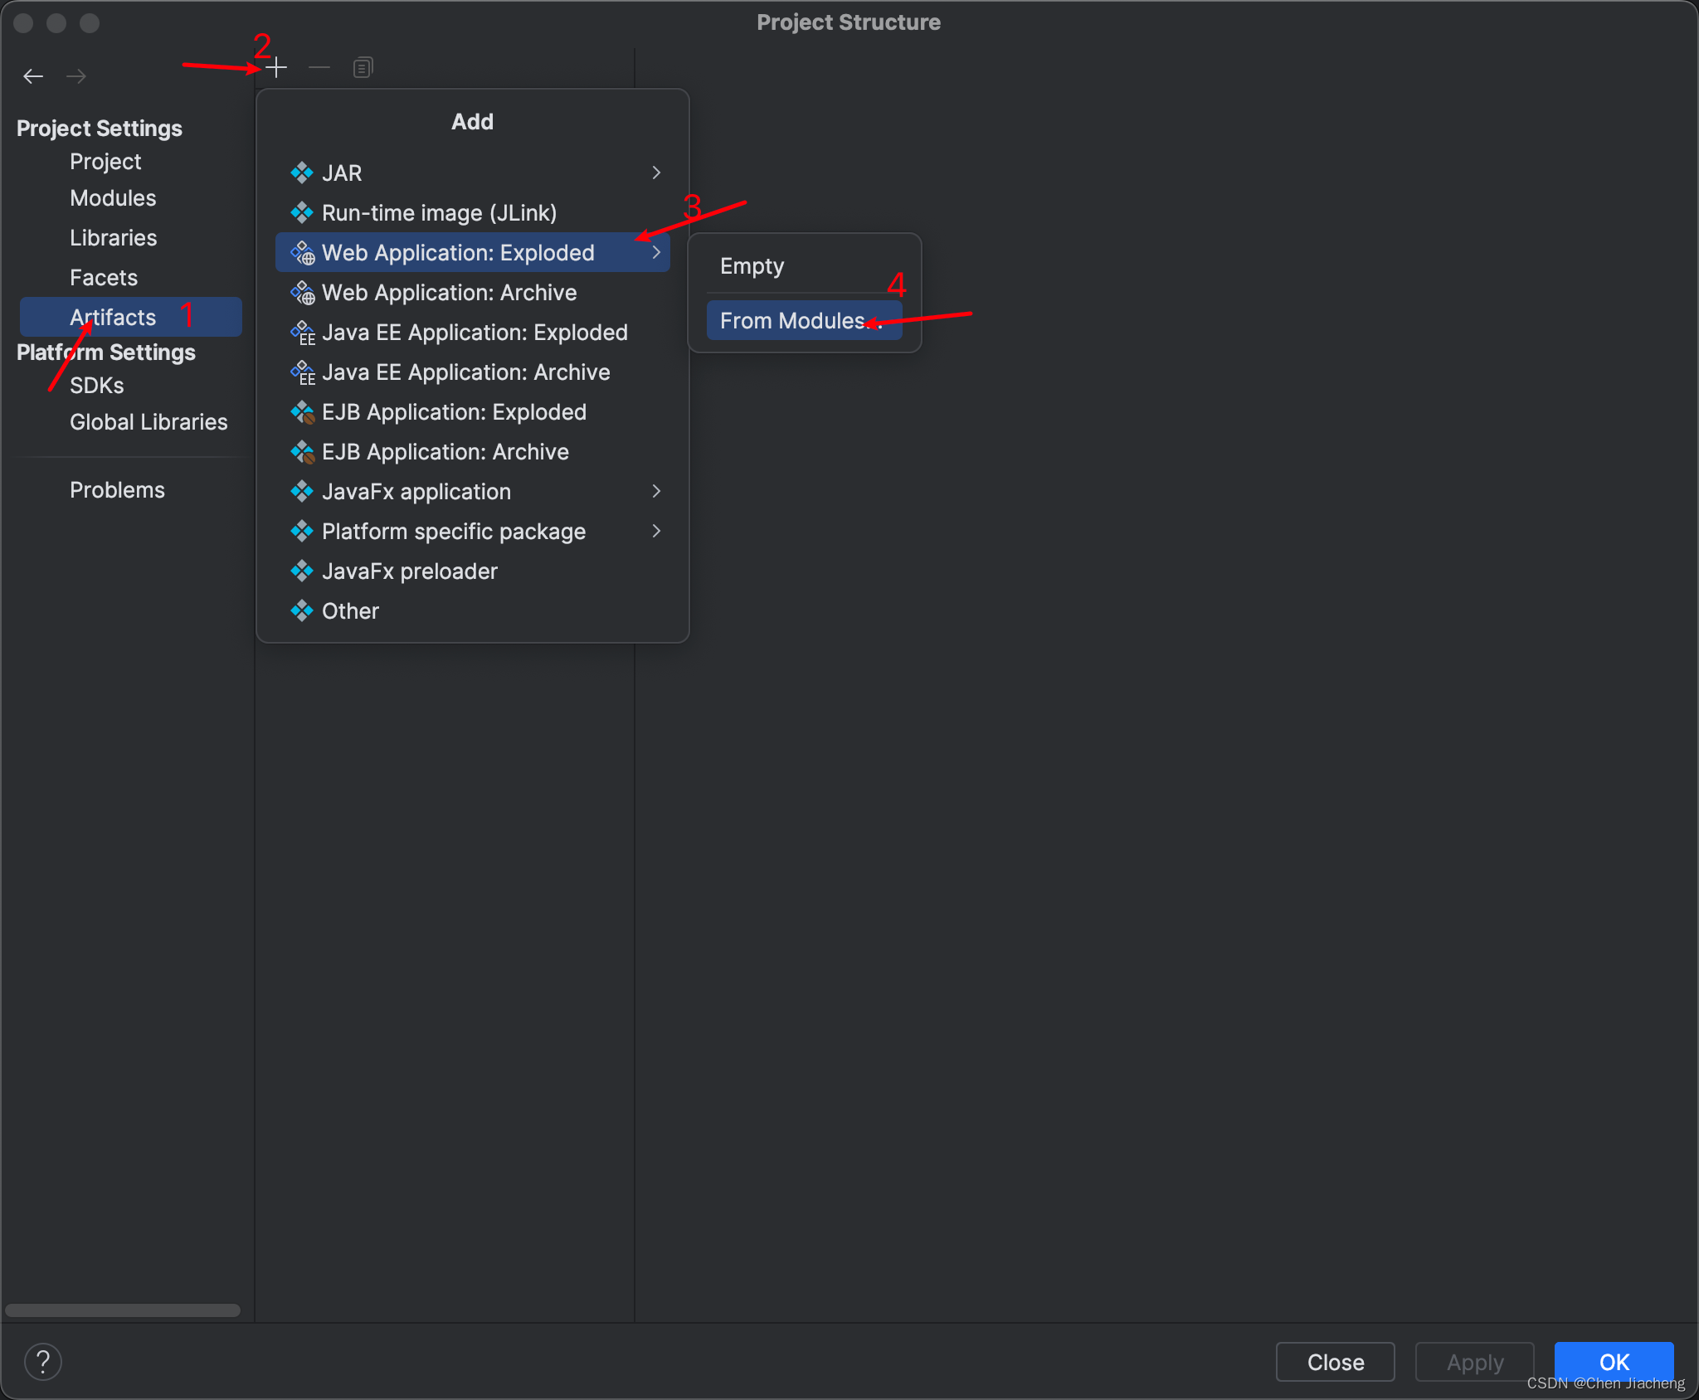Click the JAR artifact type icon
Image resolution: width=1699 pixels, height=1400 pixels.
pyautogui.click(x=302, y=173)
